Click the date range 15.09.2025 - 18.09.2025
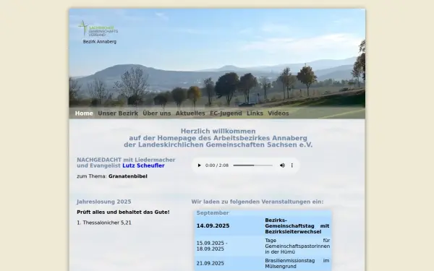Viewport: 434px width, 271px height. click(x=212, y=246)
